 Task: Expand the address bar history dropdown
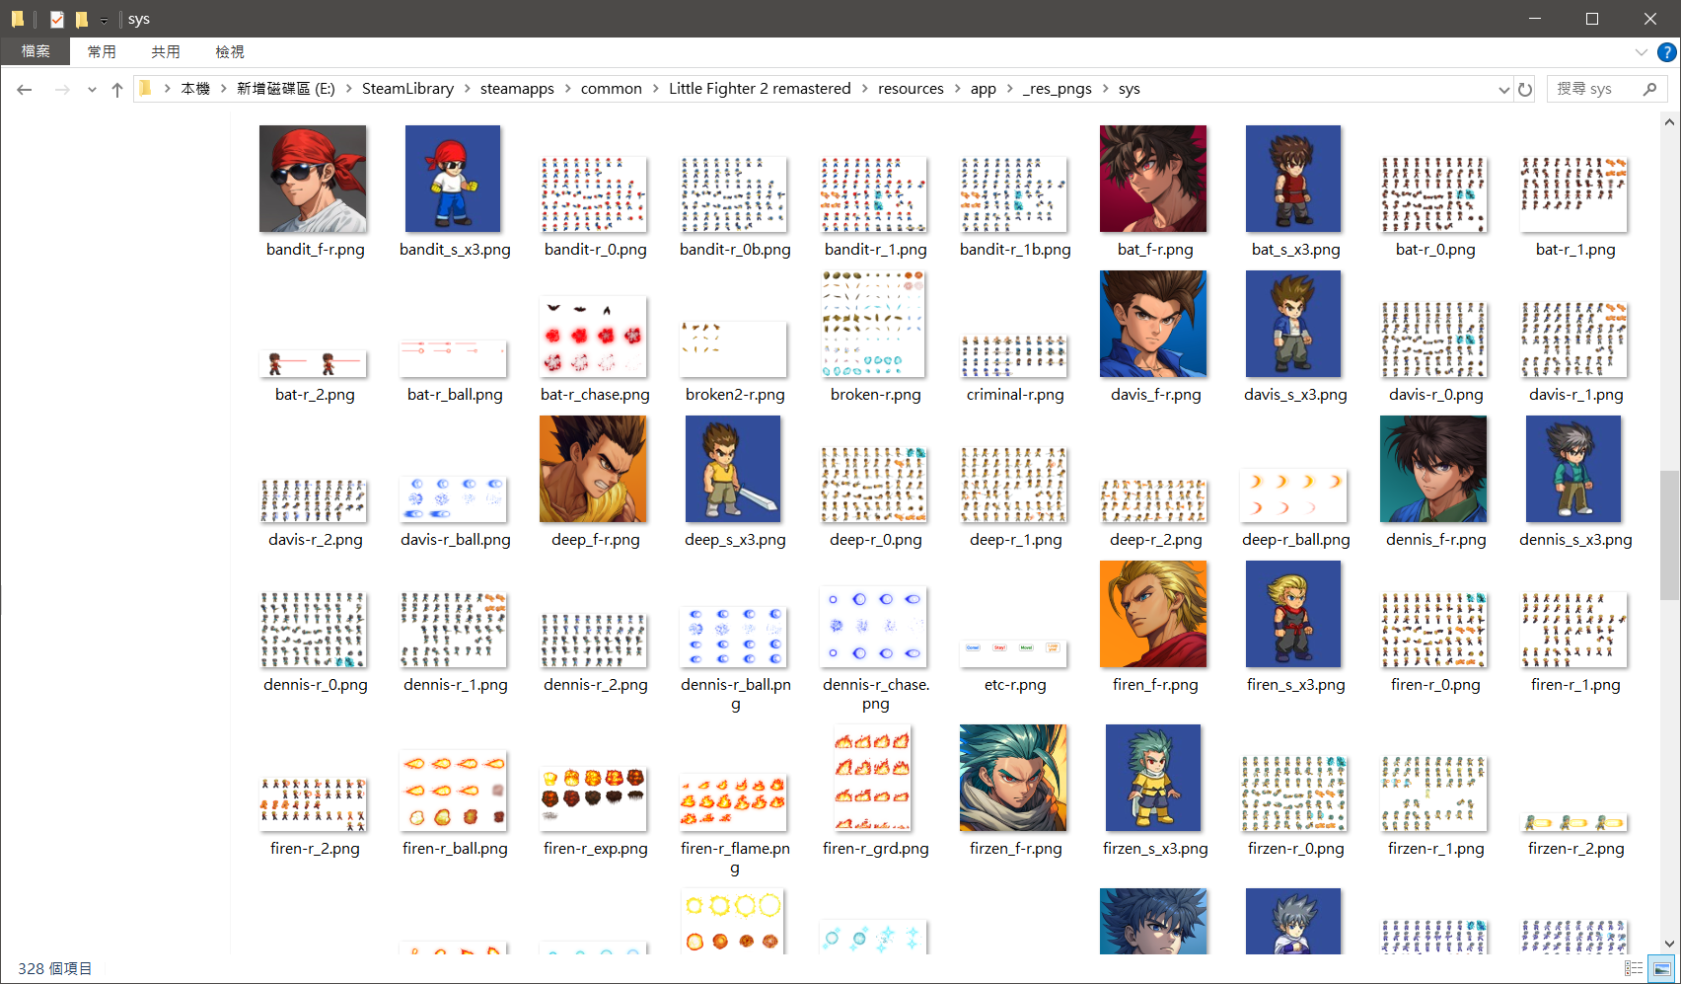[x=1503, y=90]
